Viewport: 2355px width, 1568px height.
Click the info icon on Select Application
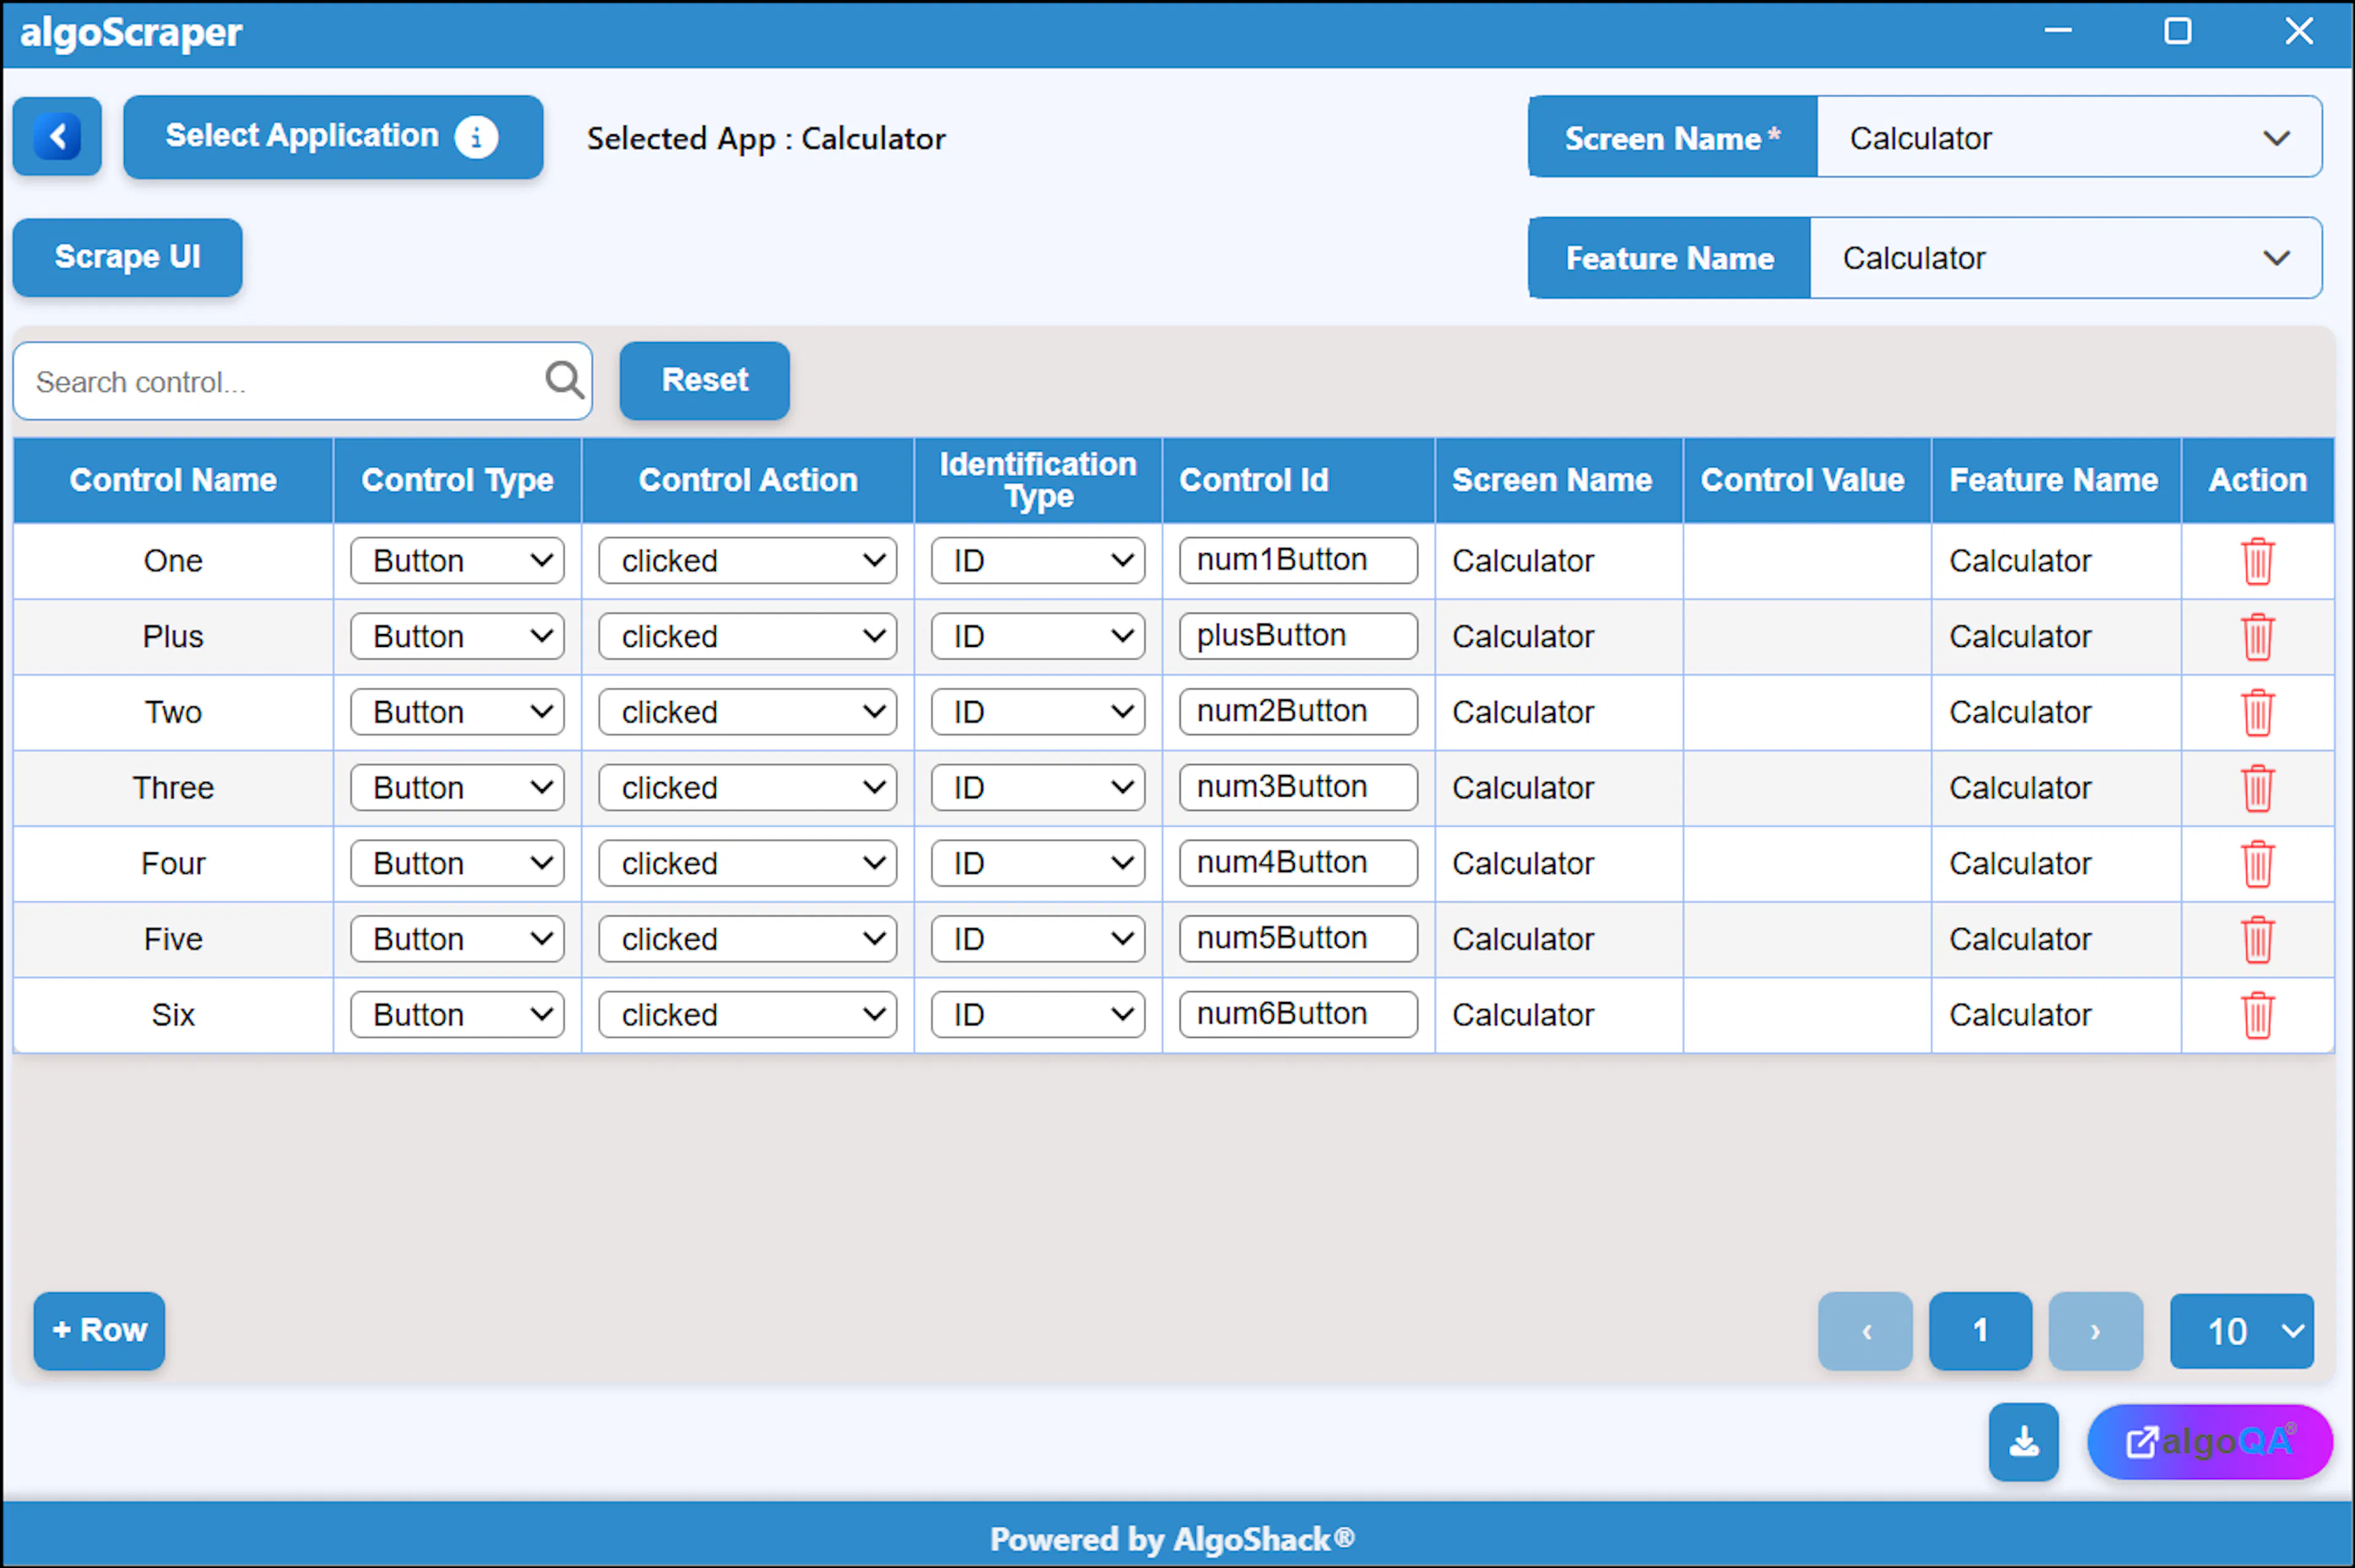(x=476, y=137)
